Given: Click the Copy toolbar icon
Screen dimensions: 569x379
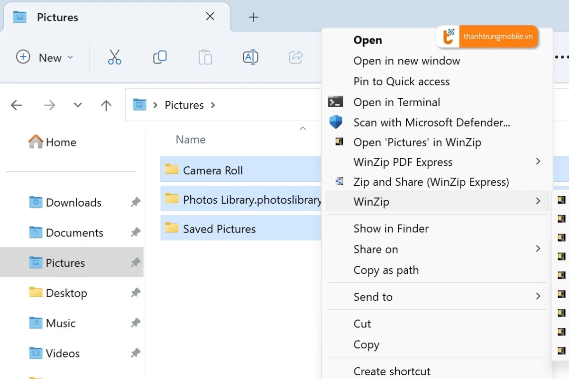Looking at the screenshot, I should (x=160, y=57).
